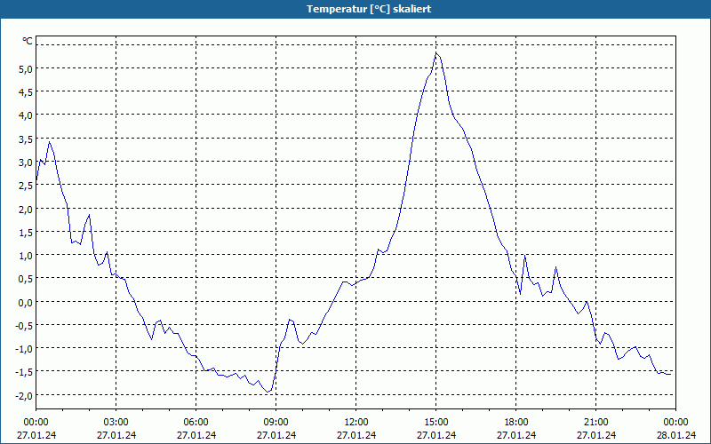Pick the 1,5 y-axis tick label
The width and height of the screenshot is (711, 444).
[26, 233]
